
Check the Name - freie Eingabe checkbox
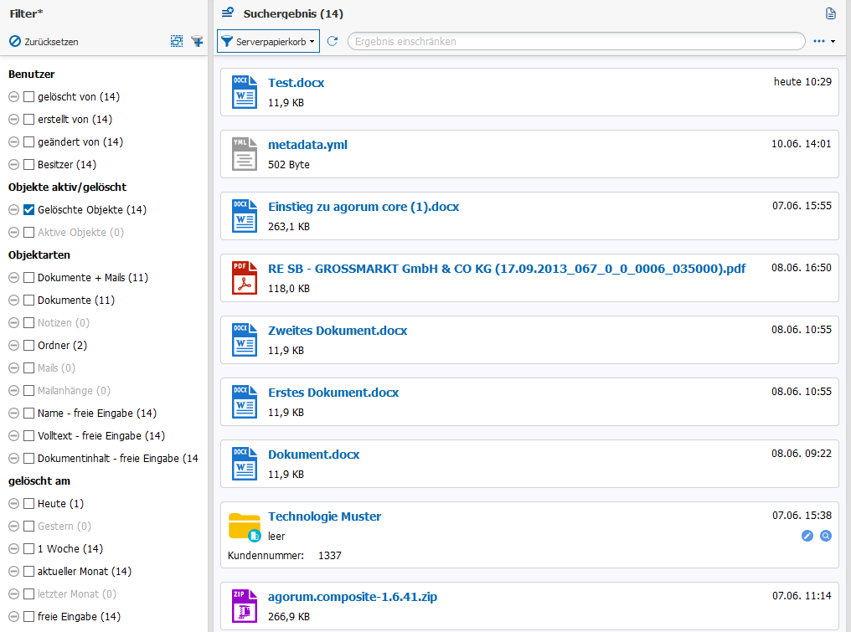(x=28, y=414)
